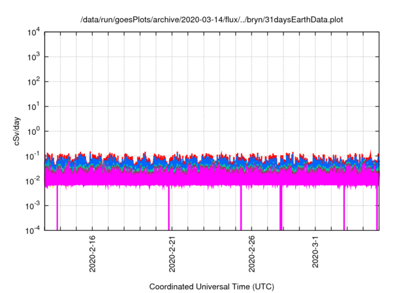
Task: Click the cSv/day y-axis label
Action: pyautogui.click(x=17, y=131)
